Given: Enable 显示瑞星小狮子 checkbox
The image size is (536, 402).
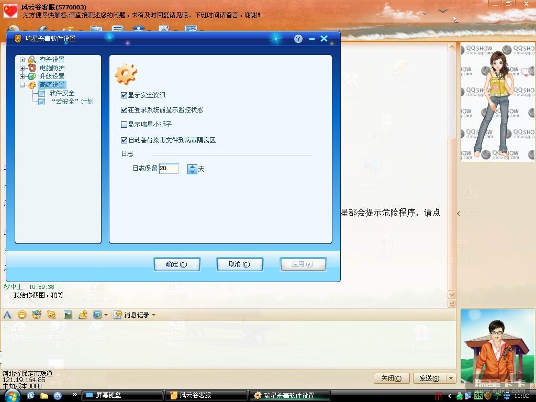Looking at the screenshot, I should [x=124, y=125].
